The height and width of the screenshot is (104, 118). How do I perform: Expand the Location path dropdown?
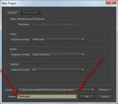click(56, 90)
